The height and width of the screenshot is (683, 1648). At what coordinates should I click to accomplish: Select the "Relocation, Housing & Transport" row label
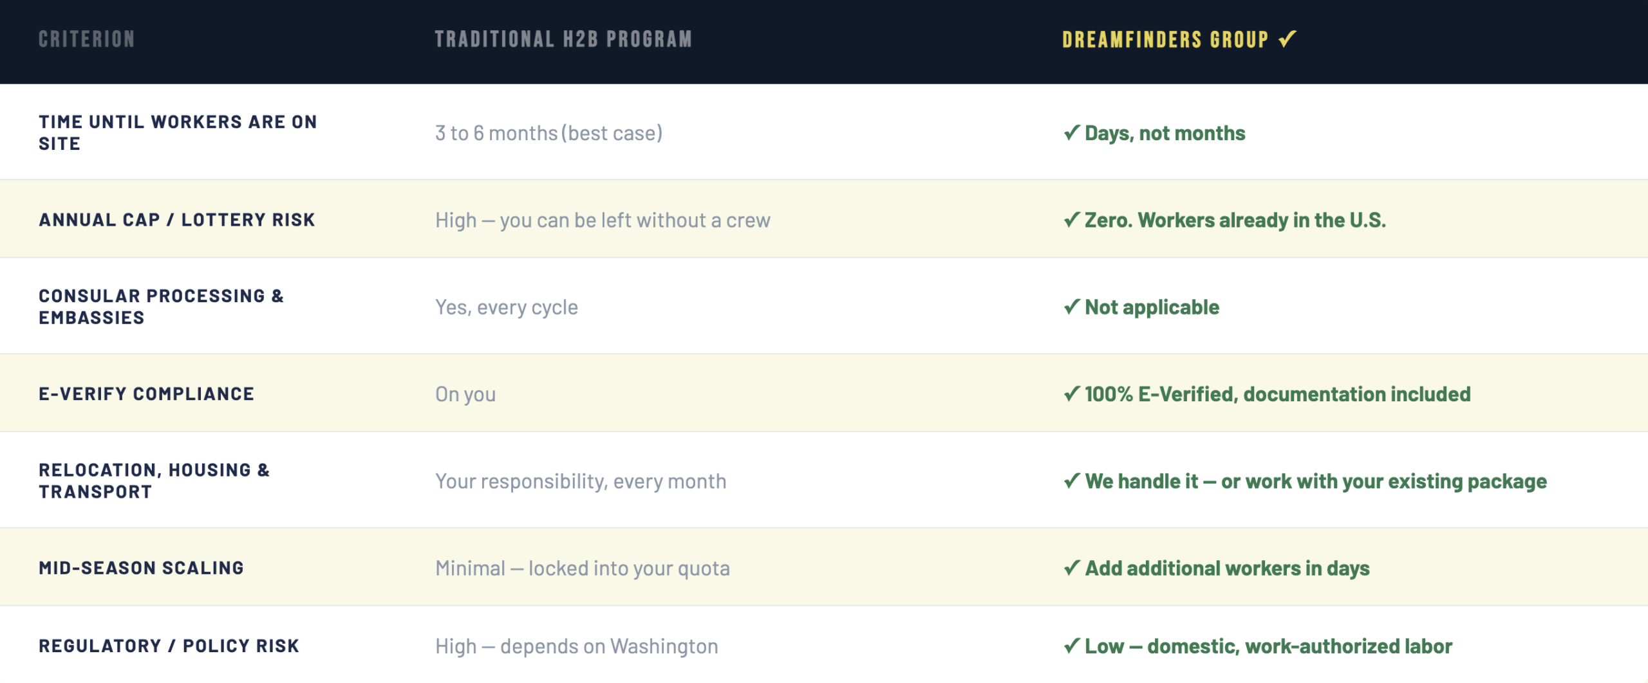pyautogui.click(x=154, y=480)
